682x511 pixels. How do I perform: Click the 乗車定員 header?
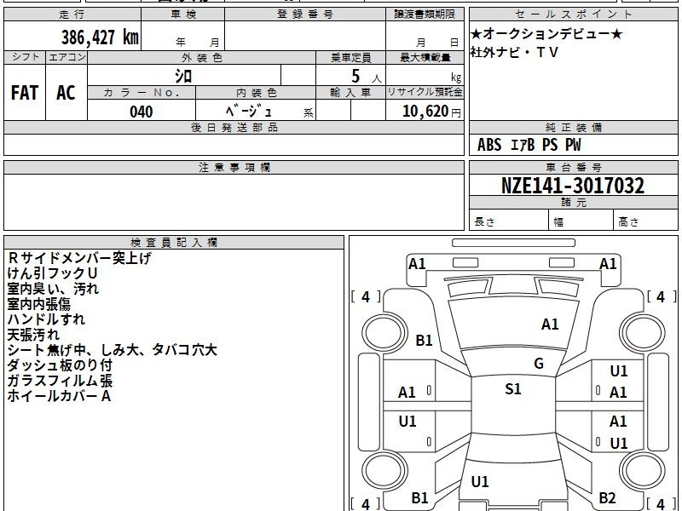click(x=350, y=57)
